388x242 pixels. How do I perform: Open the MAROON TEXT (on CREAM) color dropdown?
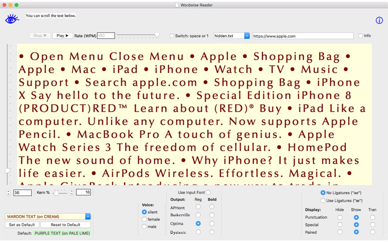(x=48, y=217)
